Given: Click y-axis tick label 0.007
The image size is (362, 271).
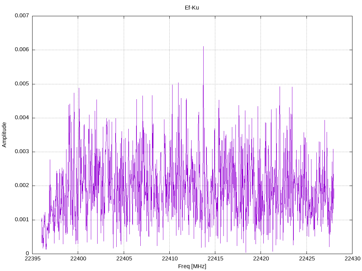Looking at the screenshot, I should [x=22, y=16].
